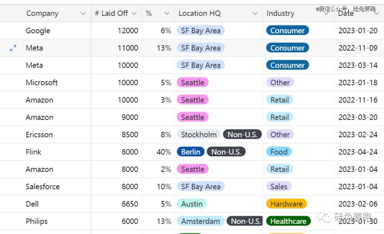Open the % column dropdown chevron
384x234 pixels.
(167, 13)
